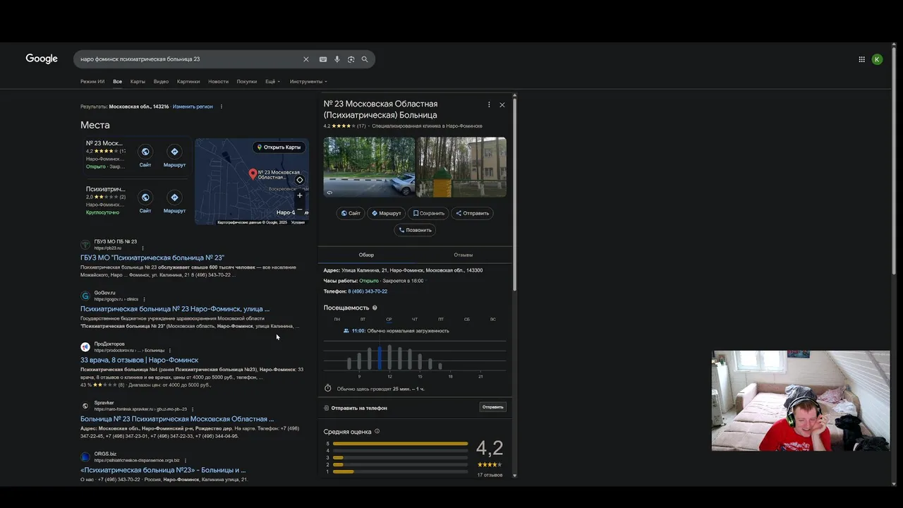Open the ГБУЗ МО "Психиатрическая больница № 23" result
This screenshot has width=903, height=508.
pyautogui.click(x=152, y=258)
